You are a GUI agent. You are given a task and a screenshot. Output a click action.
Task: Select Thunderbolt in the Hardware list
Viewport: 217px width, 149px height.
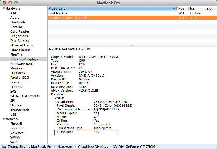(x=20, y=110)
